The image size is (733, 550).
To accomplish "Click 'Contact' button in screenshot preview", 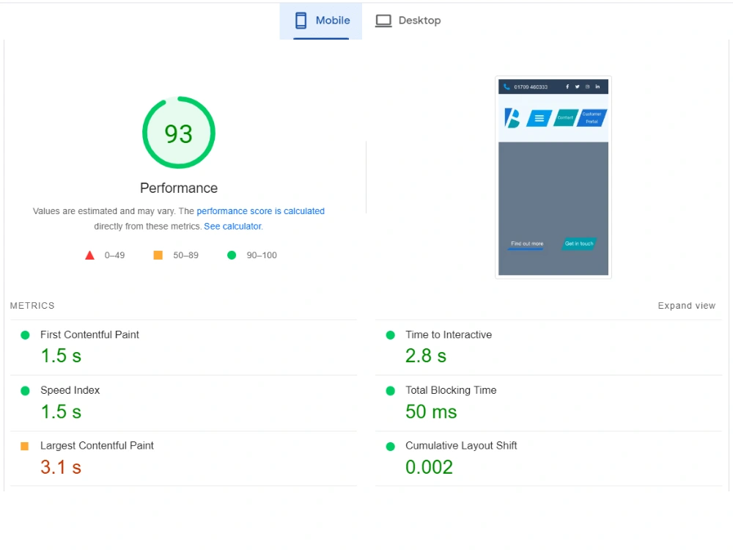I will (x=565, y=118).
